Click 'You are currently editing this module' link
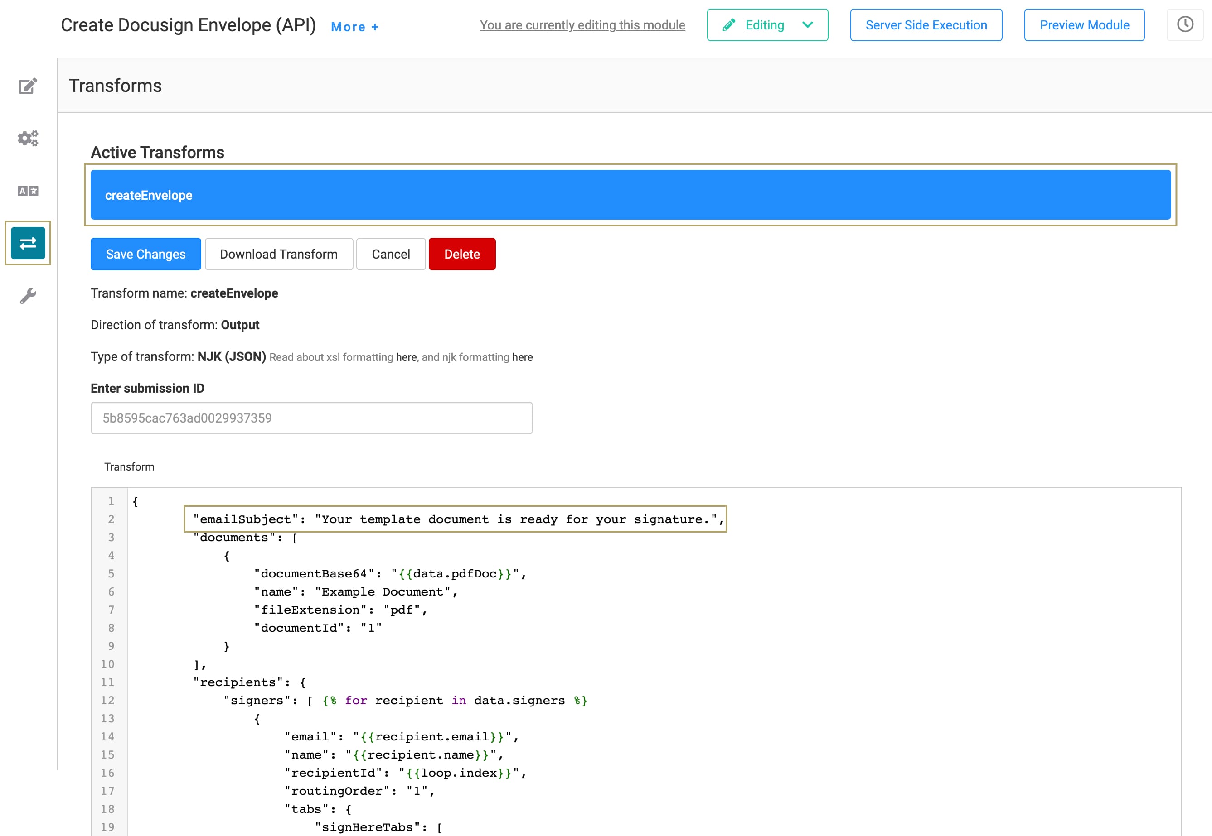This screenshot has height=836, width=1212. tap(582, 25)
